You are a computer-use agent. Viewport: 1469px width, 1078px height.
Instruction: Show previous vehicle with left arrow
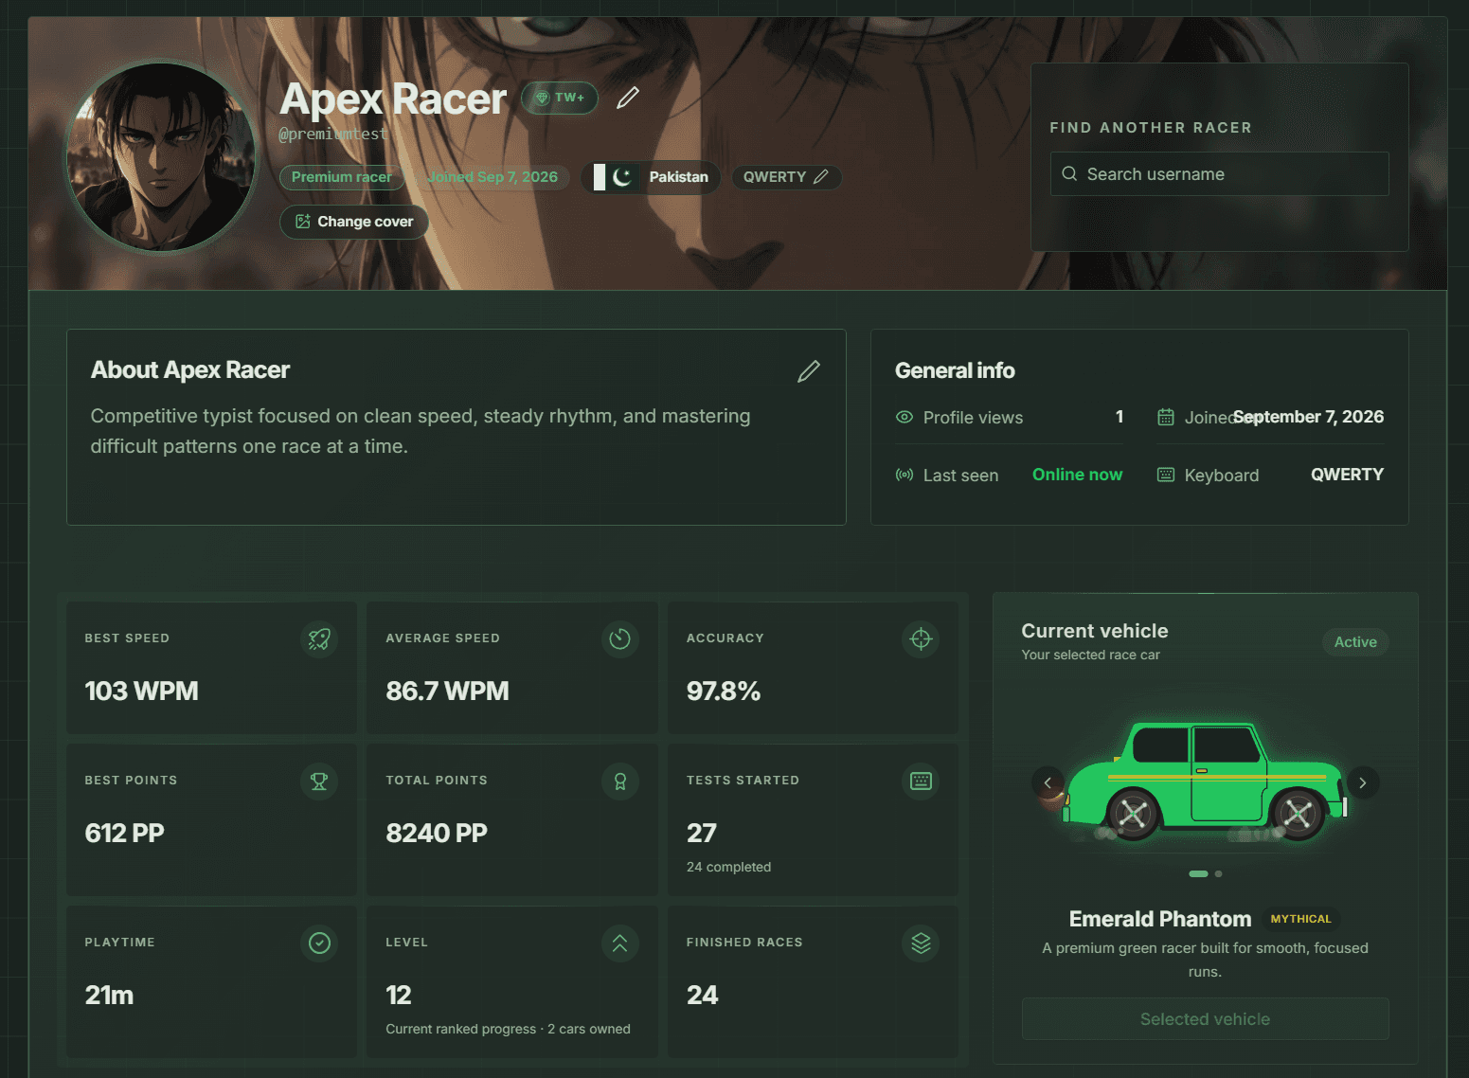[1048, 782]
